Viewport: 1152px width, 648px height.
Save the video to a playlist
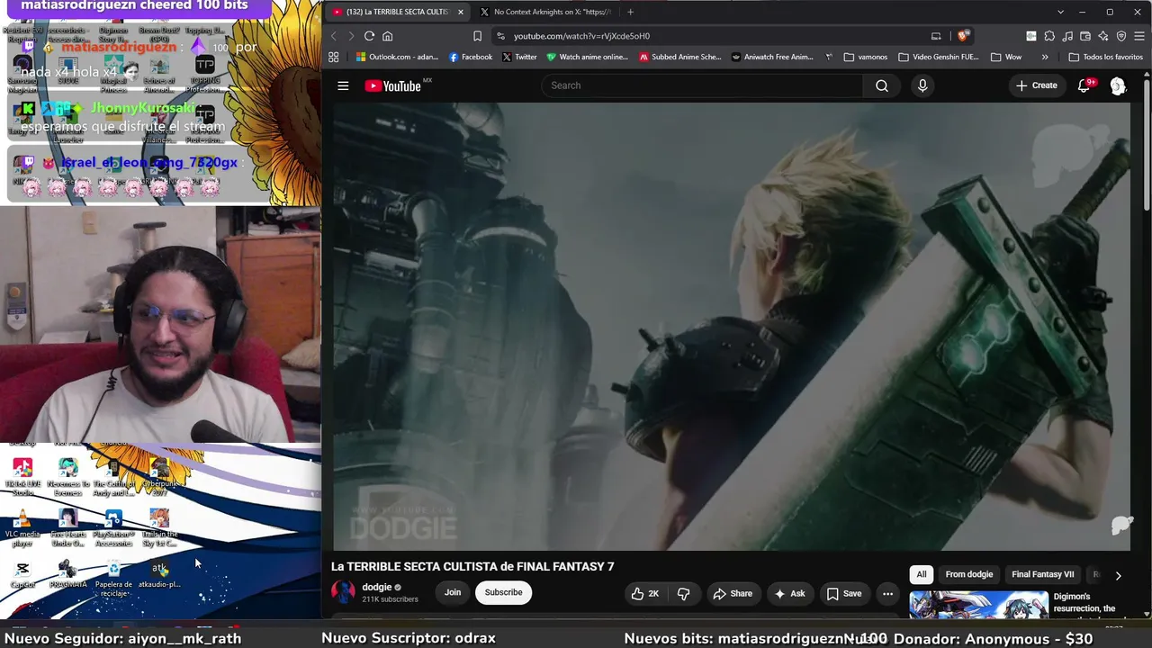[x=844, y=593]
